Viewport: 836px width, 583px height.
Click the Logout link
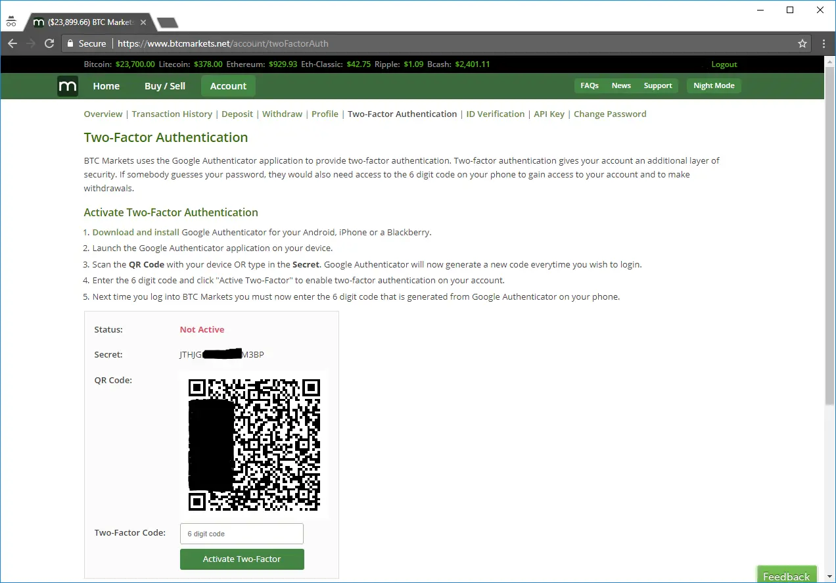[x=724, y=64]
